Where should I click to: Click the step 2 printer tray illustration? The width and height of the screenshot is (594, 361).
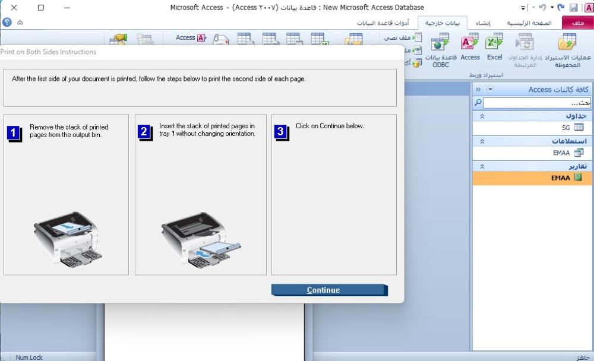pyautogui.click(x=201, y=240)
